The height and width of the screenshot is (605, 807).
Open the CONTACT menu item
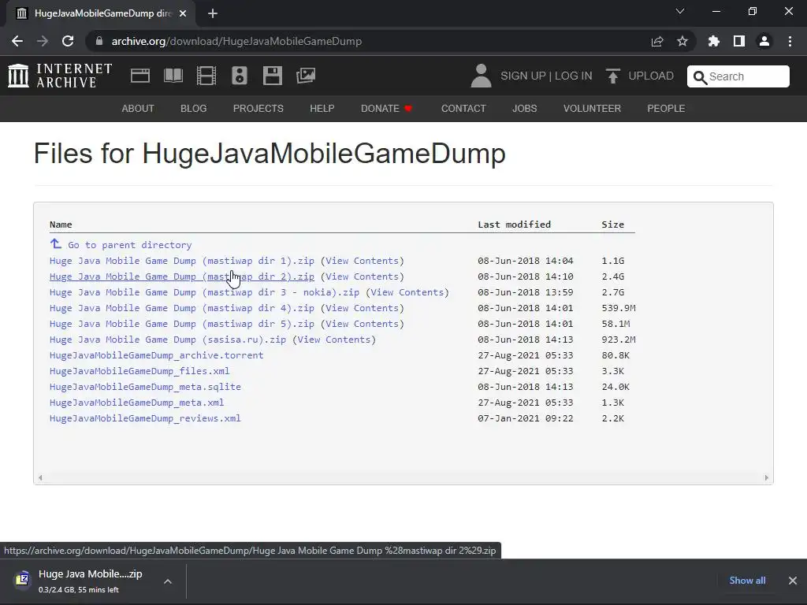click(463, 109)
